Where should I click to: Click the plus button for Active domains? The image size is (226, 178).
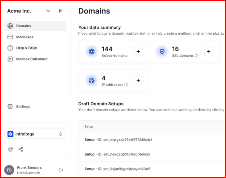(138, 51)
